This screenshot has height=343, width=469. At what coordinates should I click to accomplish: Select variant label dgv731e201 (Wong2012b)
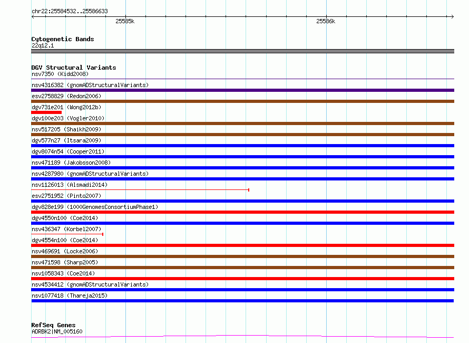pos(66,107)
